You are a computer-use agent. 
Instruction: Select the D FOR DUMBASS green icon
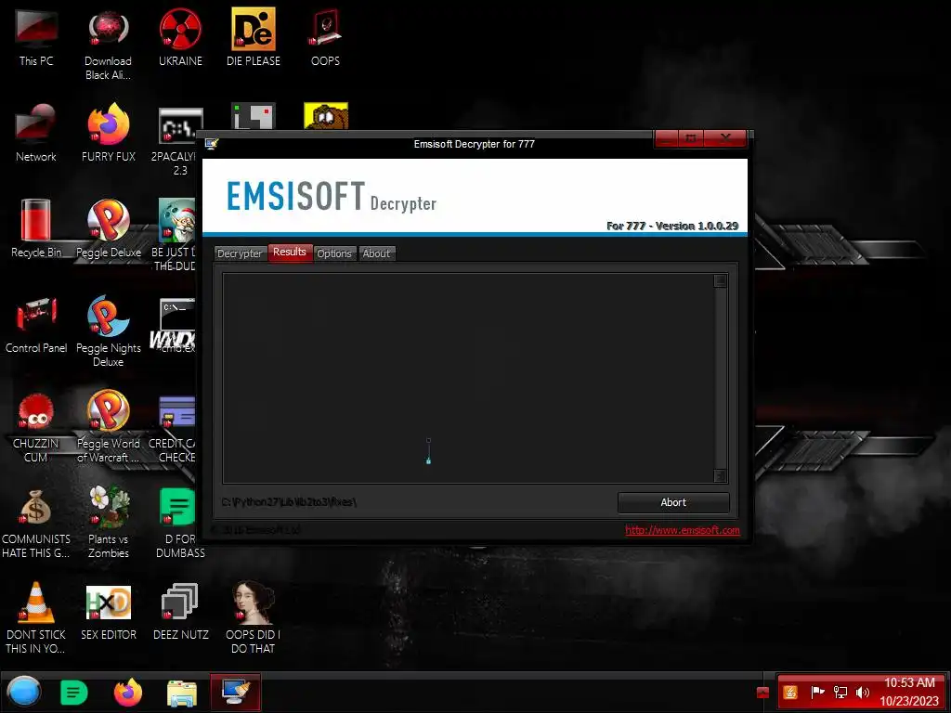179,524
